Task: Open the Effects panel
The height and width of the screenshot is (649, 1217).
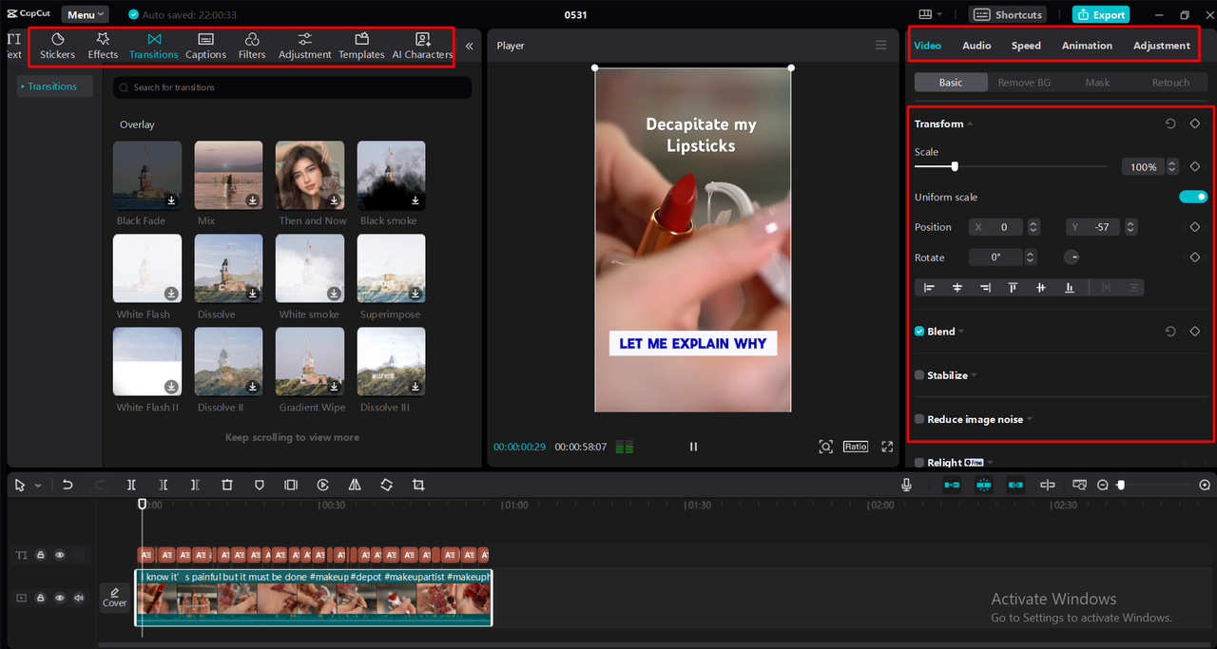Action: (x=103, y=46)
